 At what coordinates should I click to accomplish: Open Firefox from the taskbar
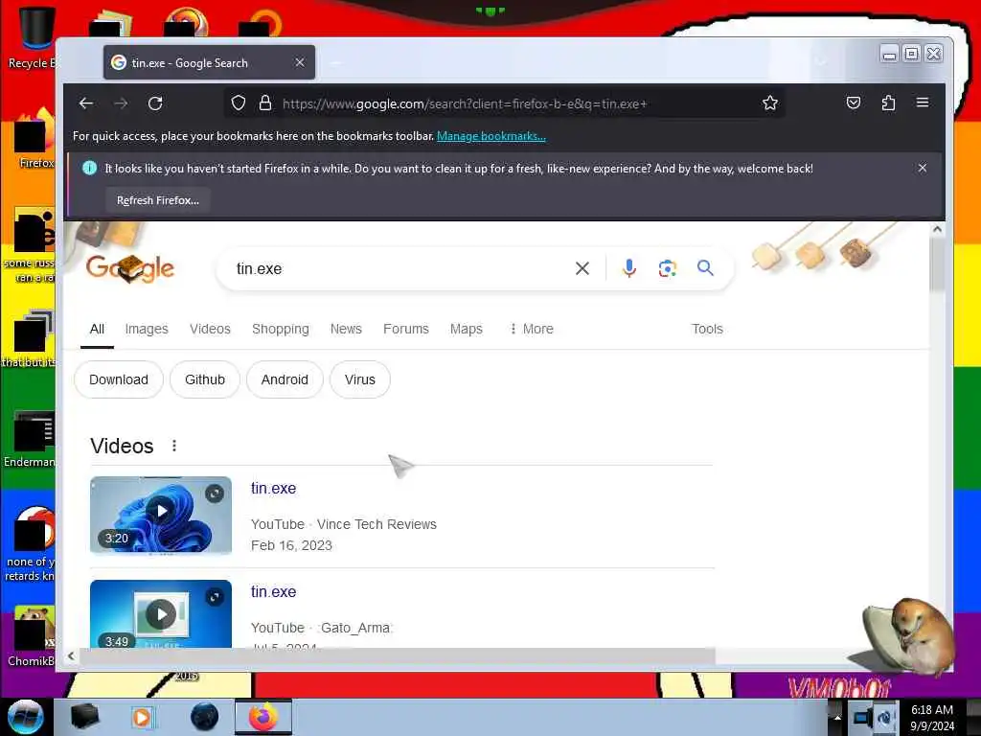coord(263,717)
